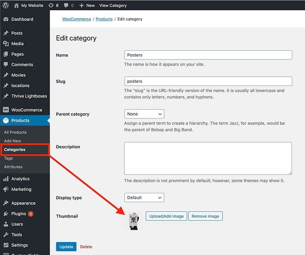Click the Movies pin icon
Viewport: 305px width, 255px height.
6,75
